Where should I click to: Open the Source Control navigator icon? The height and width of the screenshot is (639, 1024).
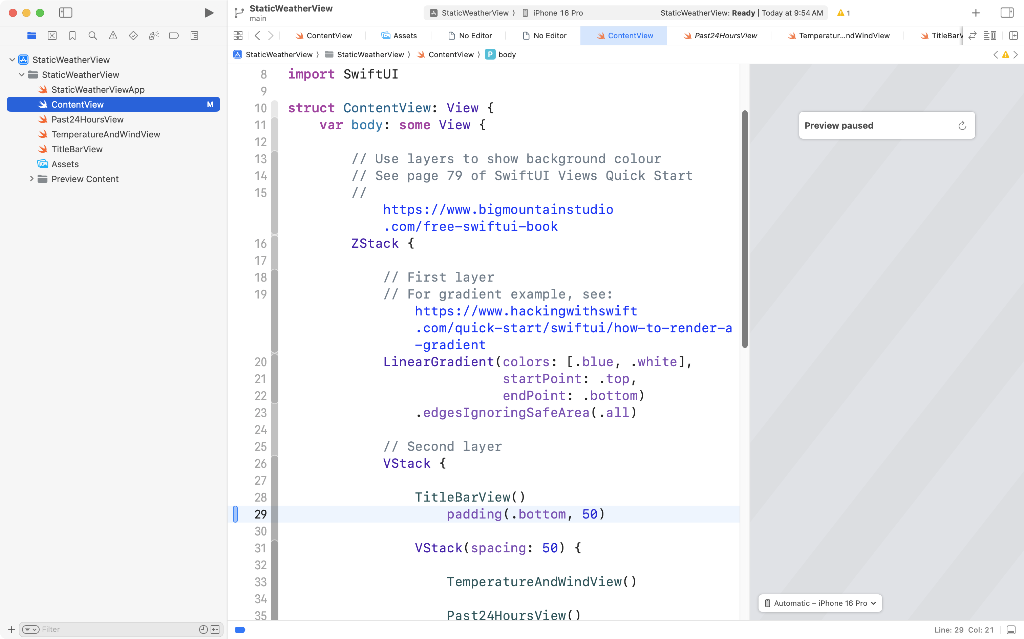point(52,36)
